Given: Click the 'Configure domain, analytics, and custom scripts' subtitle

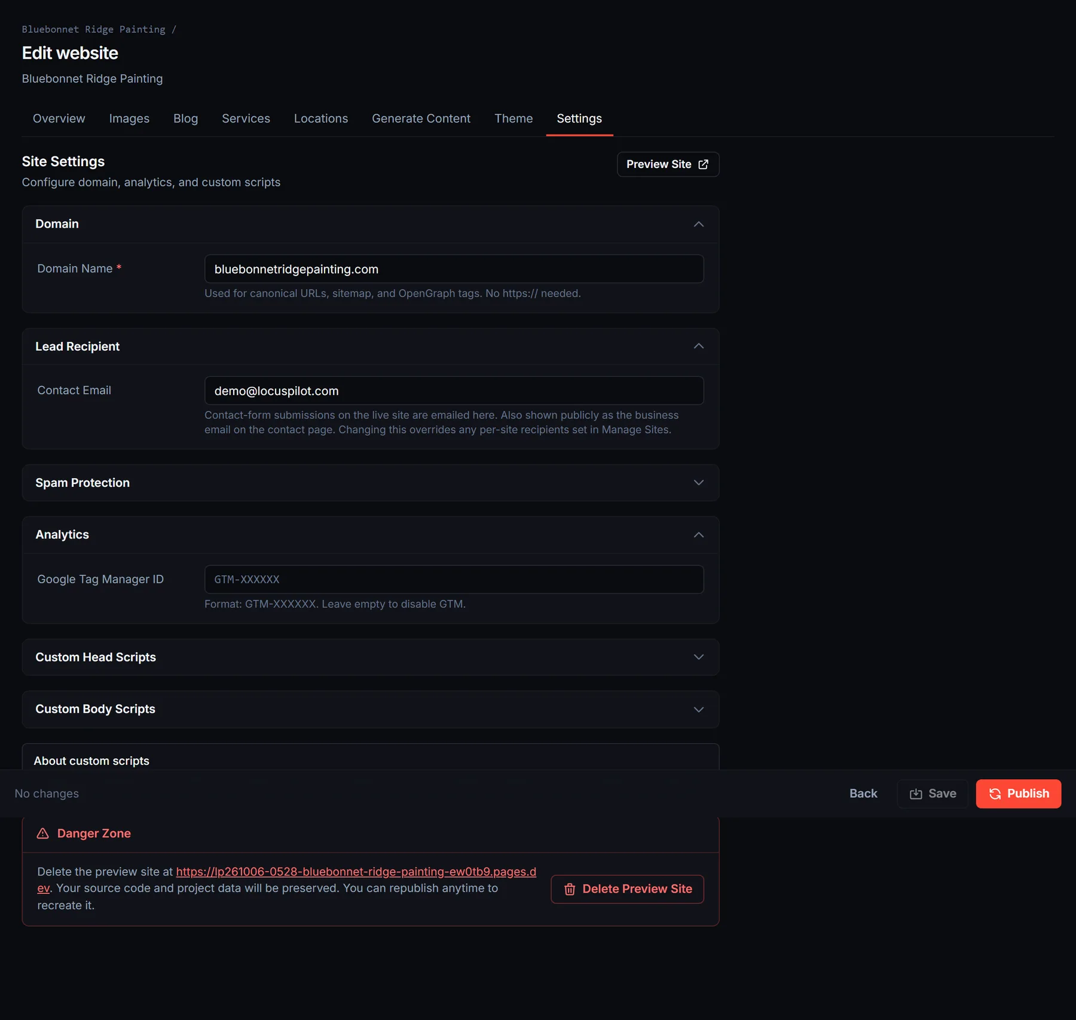Looking at the screenshot, I should (151, 182).
